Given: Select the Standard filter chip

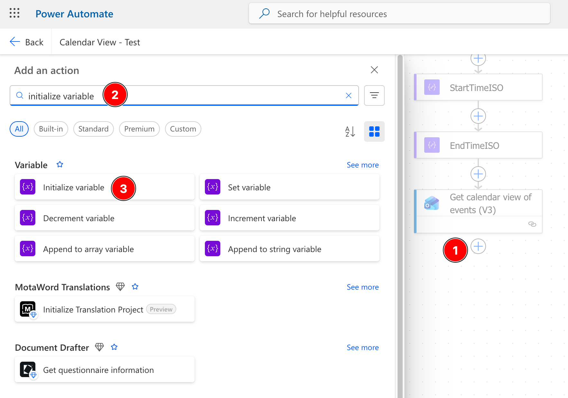Looking at the screenshot, I should (94, 129).
